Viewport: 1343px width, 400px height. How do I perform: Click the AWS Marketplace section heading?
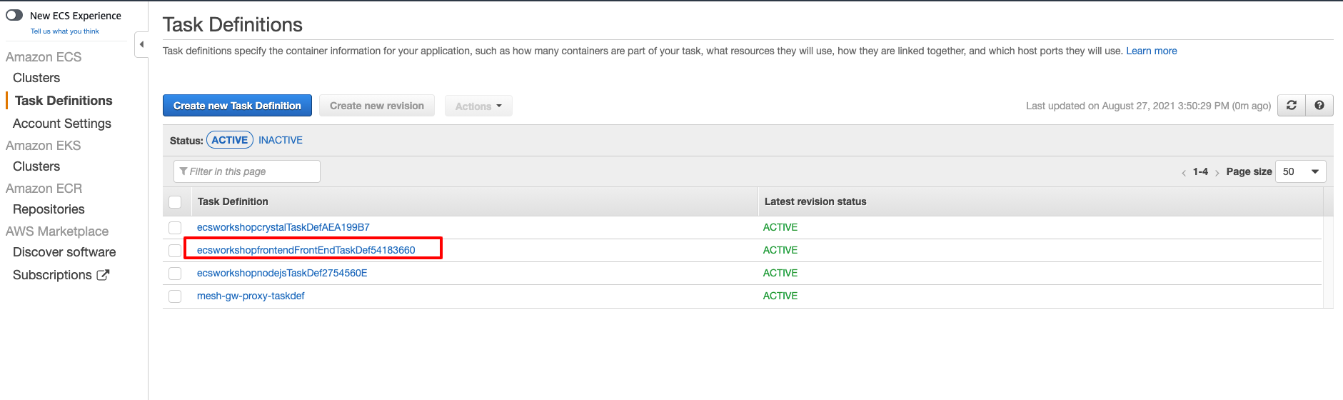[x=57, y=231]
